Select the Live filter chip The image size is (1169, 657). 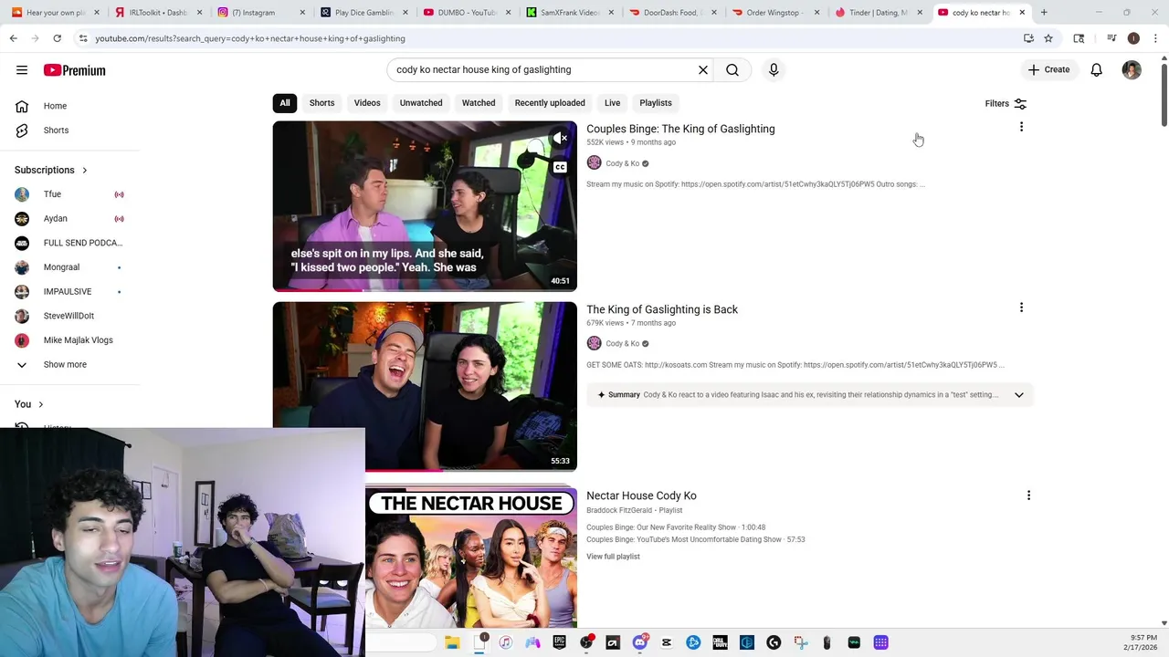612,103
